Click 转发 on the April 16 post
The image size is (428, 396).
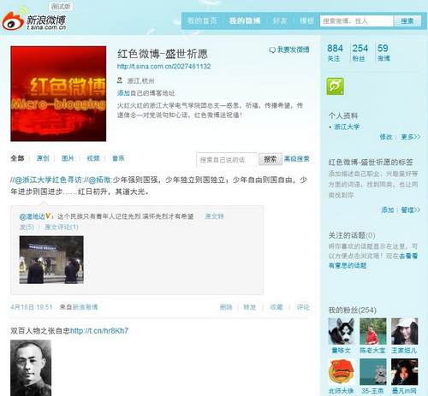249,307
